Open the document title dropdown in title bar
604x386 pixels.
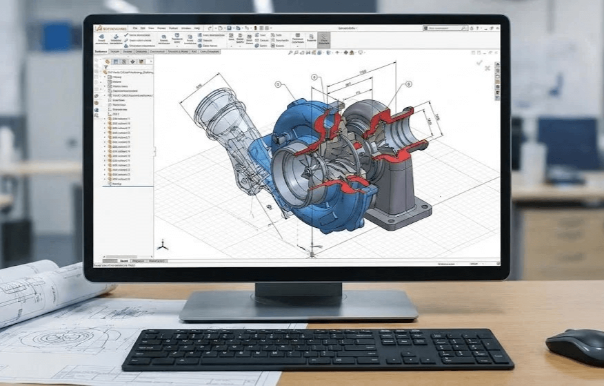pos(356,28)
